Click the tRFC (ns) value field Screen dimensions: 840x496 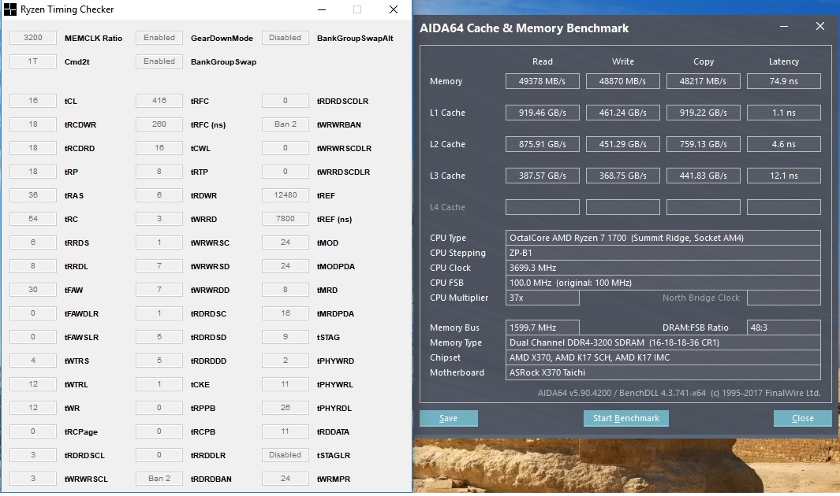[x=159, y=124]
